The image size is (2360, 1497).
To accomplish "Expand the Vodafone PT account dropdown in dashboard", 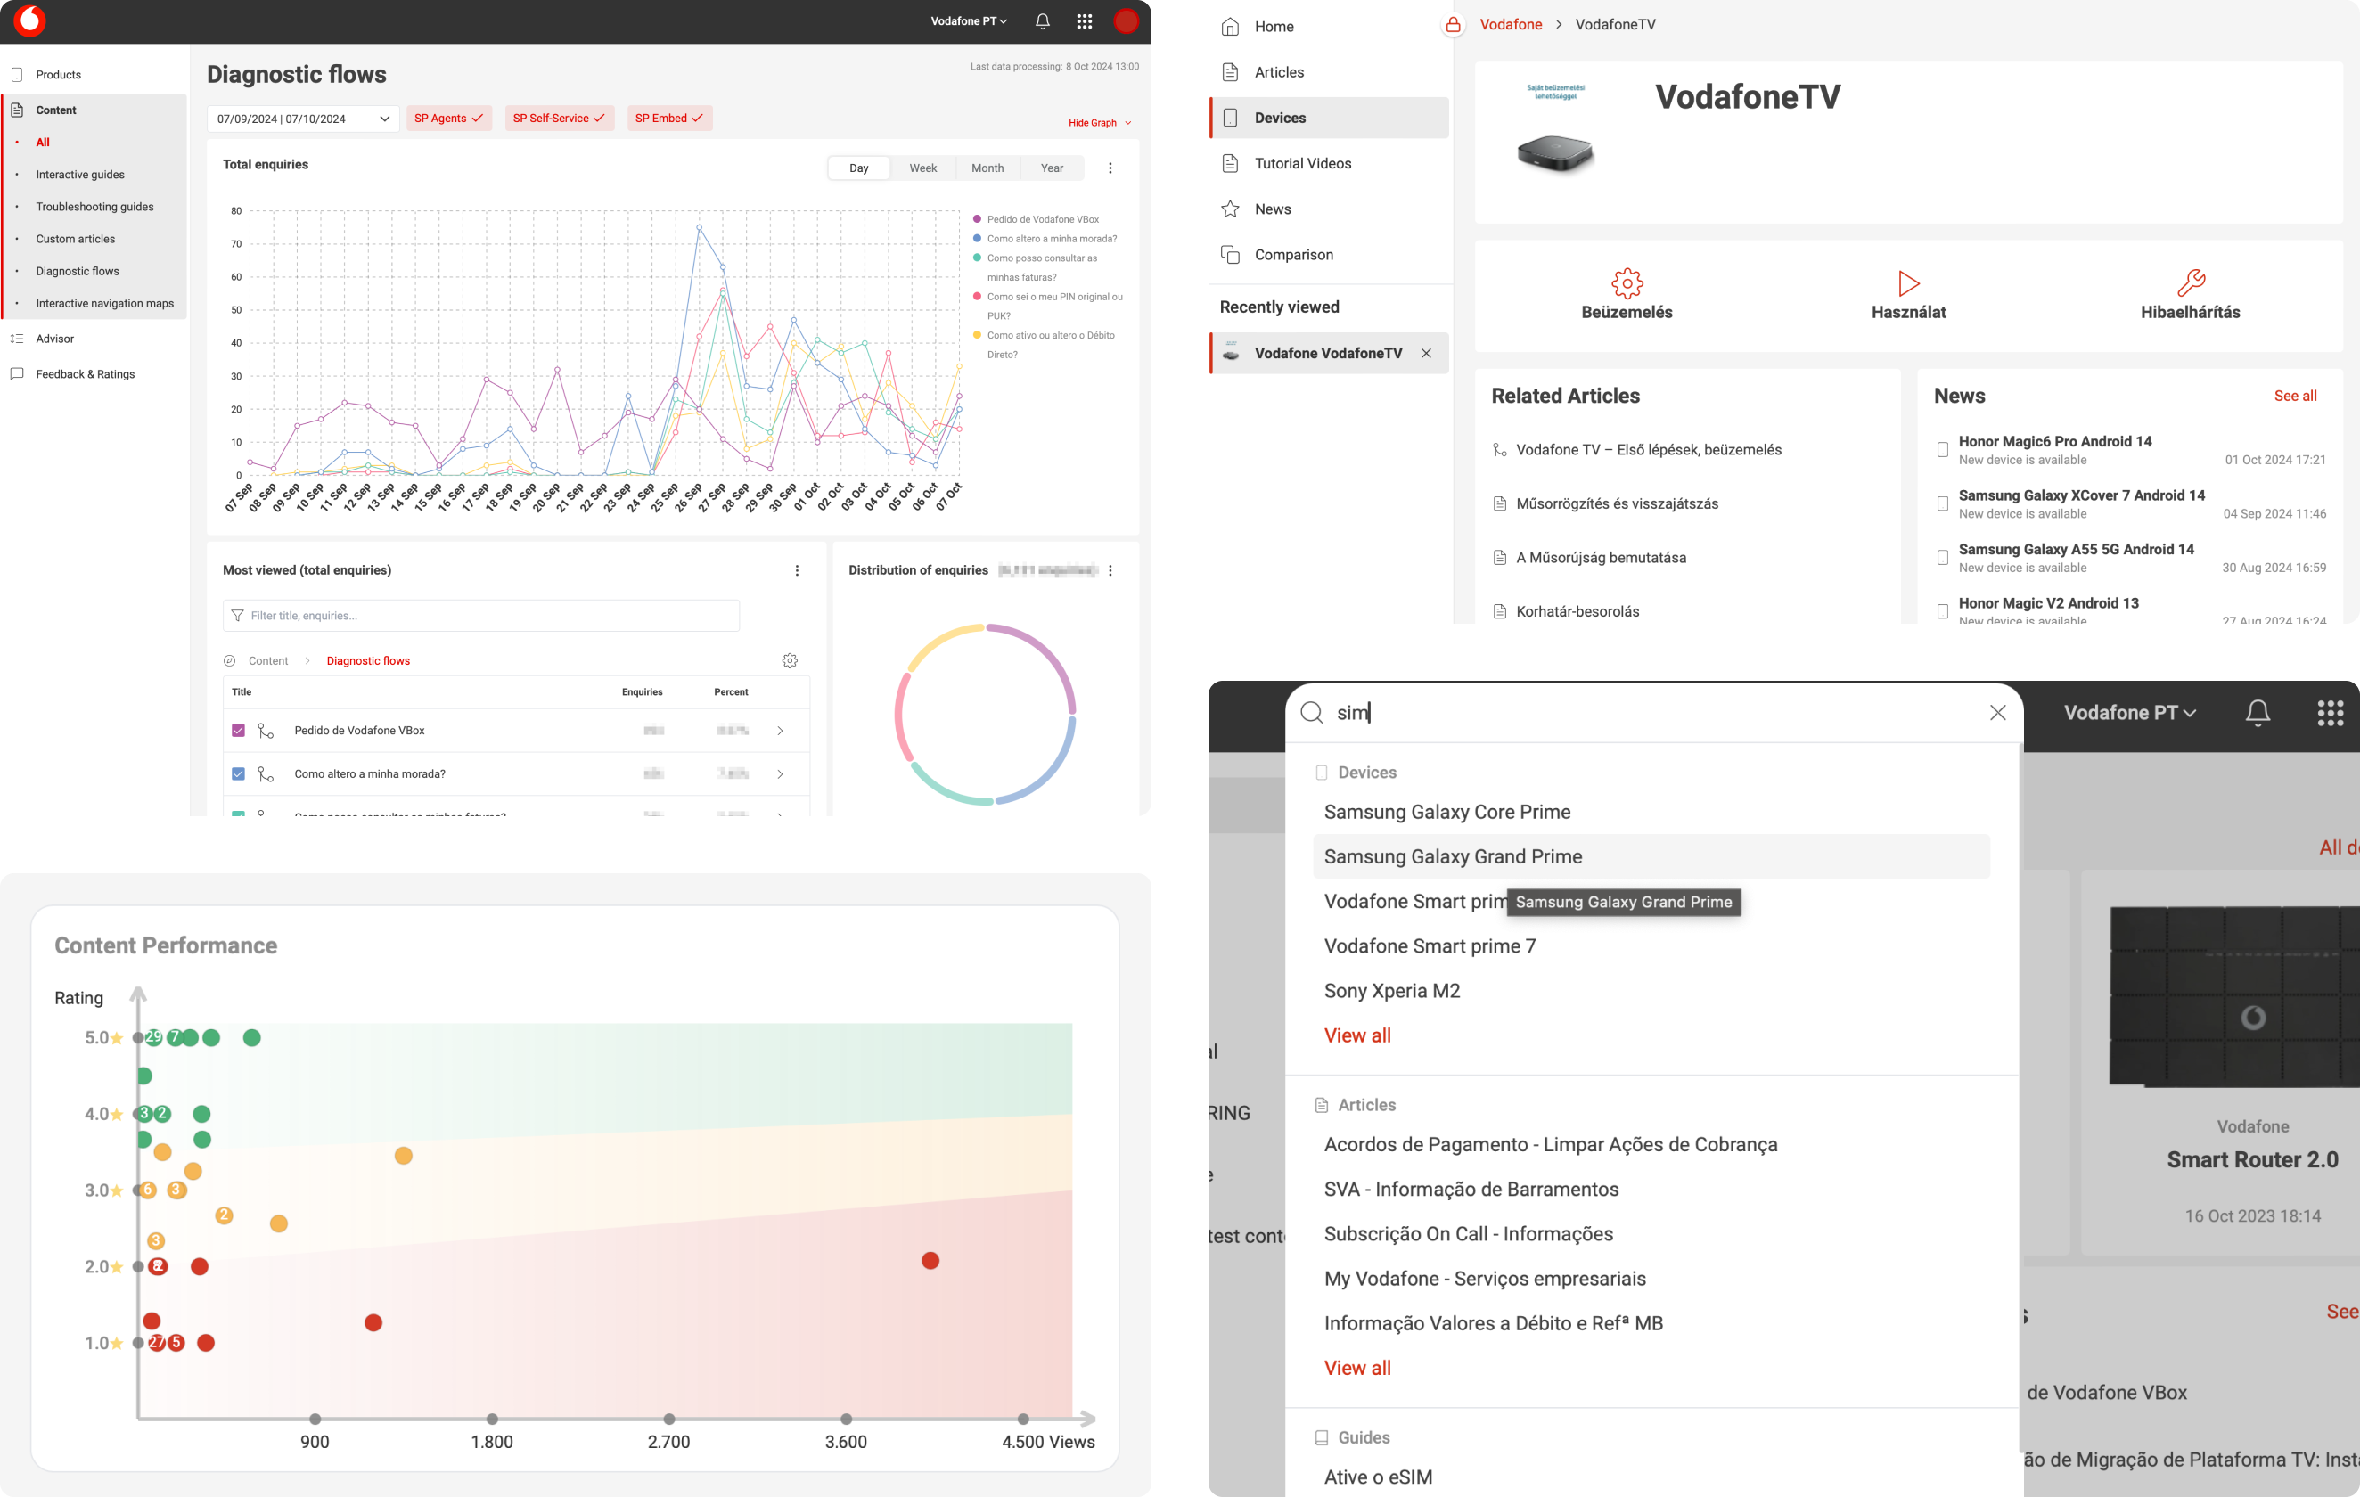I will click(x=968, y=20).
